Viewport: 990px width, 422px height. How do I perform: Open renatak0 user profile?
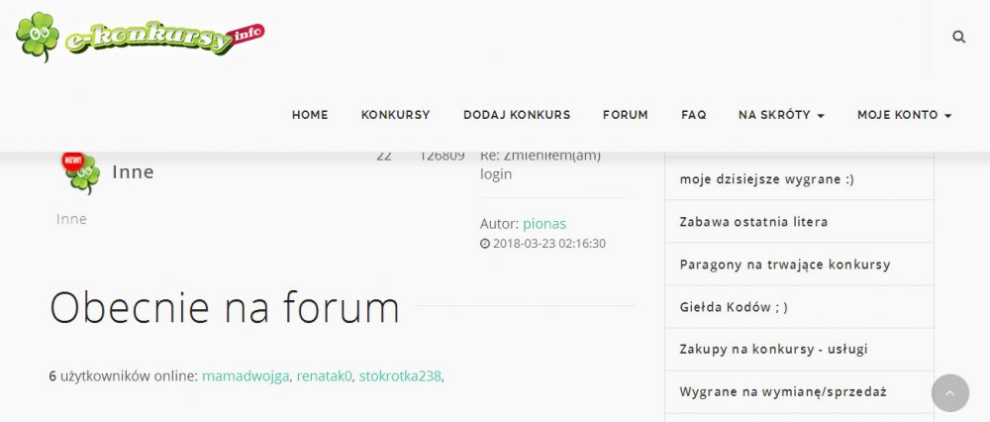325,376
